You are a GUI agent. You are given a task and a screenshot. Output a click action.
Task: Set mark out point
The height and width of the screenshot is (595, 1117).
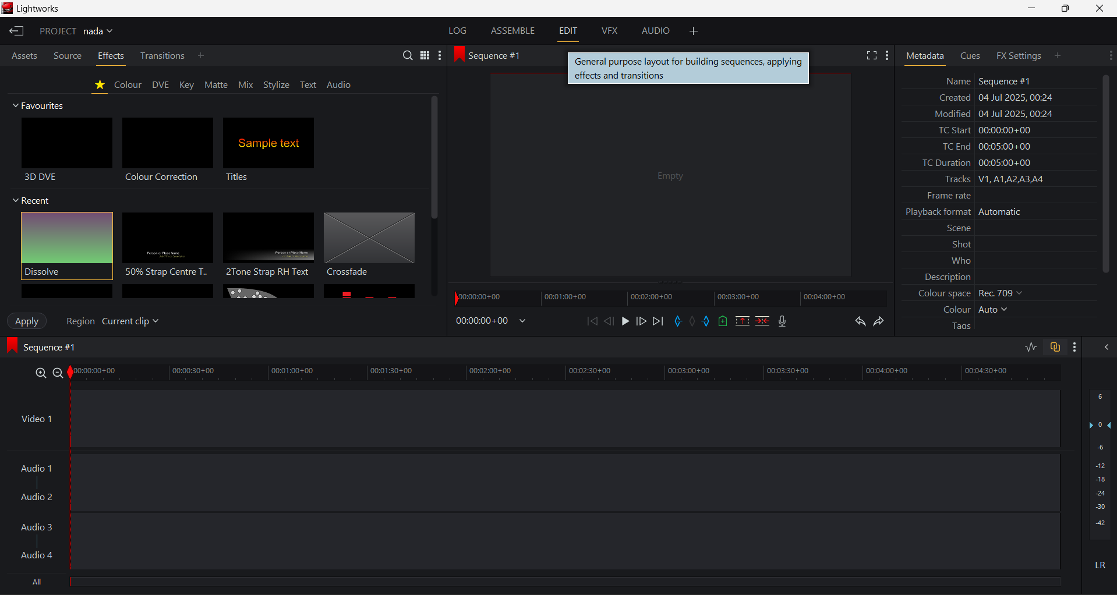706,321
